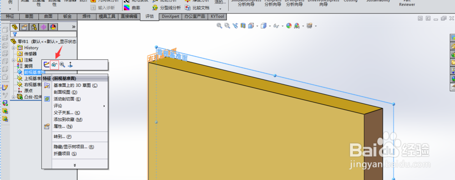This screenshot has width=455, height=180.
Task: Switch to the 办公室产品 ribbon tab
Action: click(x=195, y=16)
